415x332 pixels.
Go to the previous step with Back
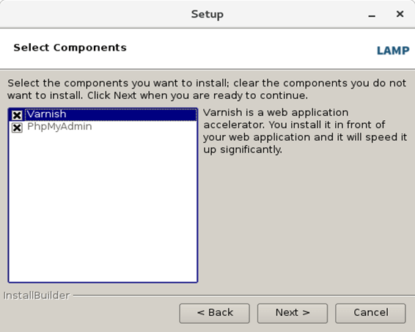214,313
